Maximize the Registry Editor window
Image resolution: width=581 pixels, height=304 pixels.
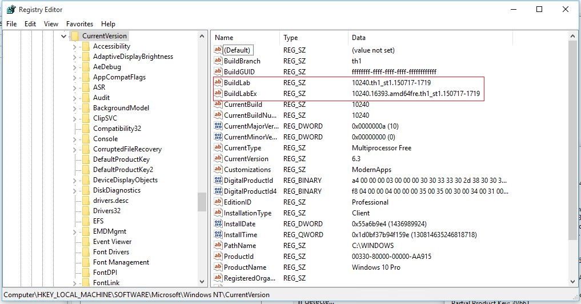539,9
